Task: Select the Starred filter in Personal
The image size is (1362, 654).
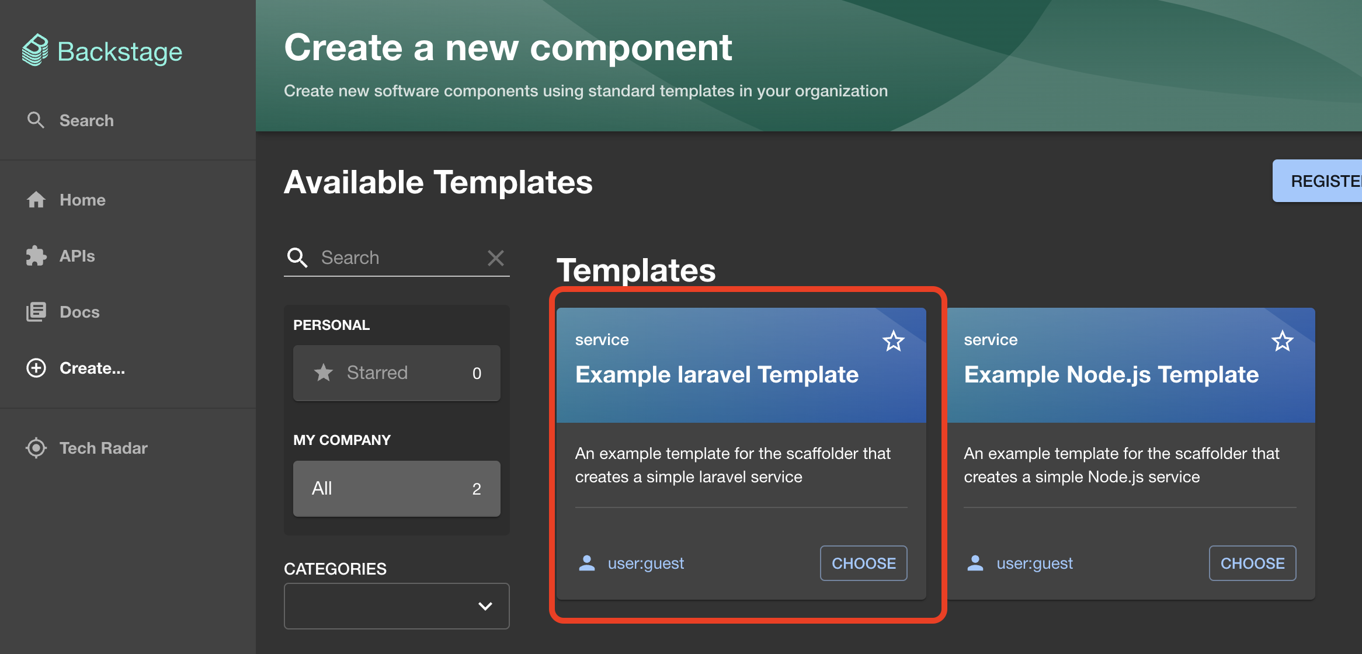Action: [x=397, y=373]
